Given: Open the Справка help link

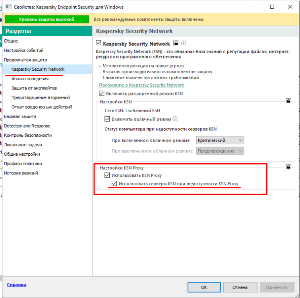Looking at the screenshot, I should tap(17, 284).
